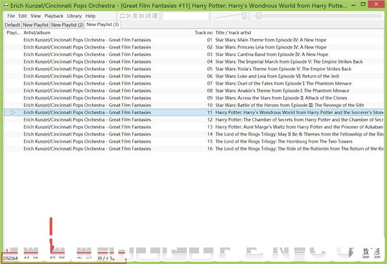Click the horizontal scrollbar left arrow
Screen dimensions: 387x264
(7, 250)
